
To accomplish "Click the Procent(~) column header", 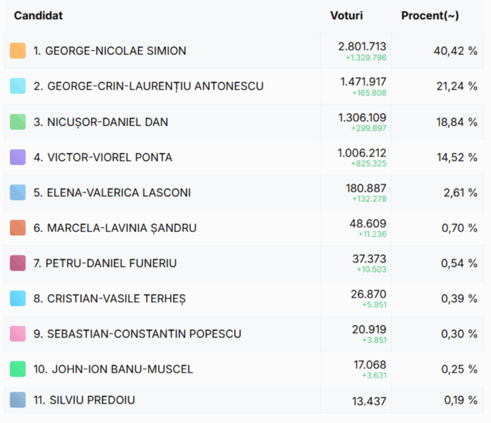I will click(x=430, y=16).
